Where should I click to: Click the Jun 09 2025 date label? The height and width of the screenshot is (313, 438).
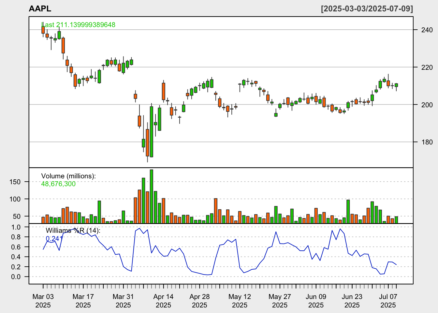[x=316, y=301]
